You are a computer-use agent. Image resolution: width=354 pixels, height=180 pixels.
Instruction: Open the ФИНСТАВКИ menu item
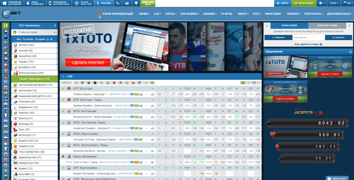(273, 14)
